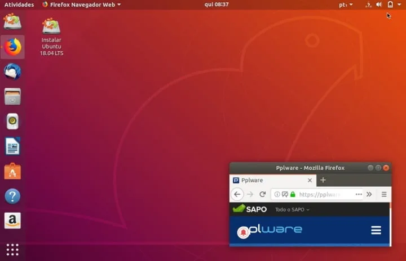Go forward in Firefox

pyautogui.click(x=250, y=194)
